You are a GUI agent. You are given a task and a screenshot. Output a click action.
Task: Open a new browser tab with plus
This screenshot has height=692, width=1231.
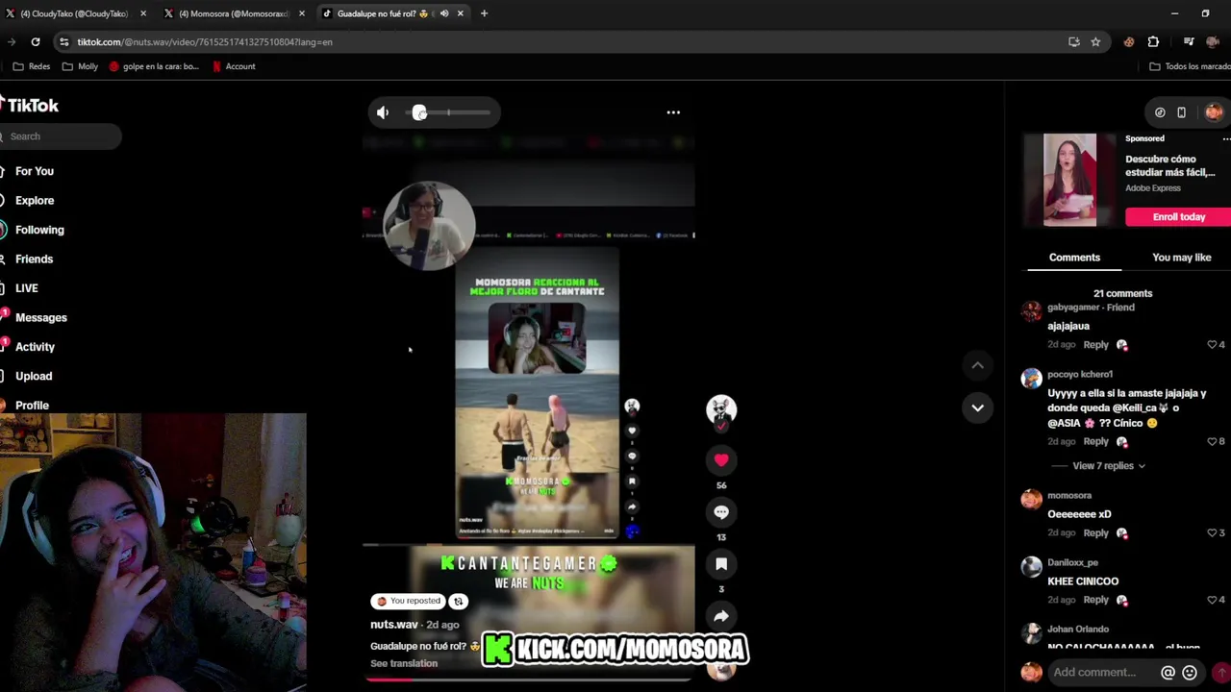click(484, 13)
